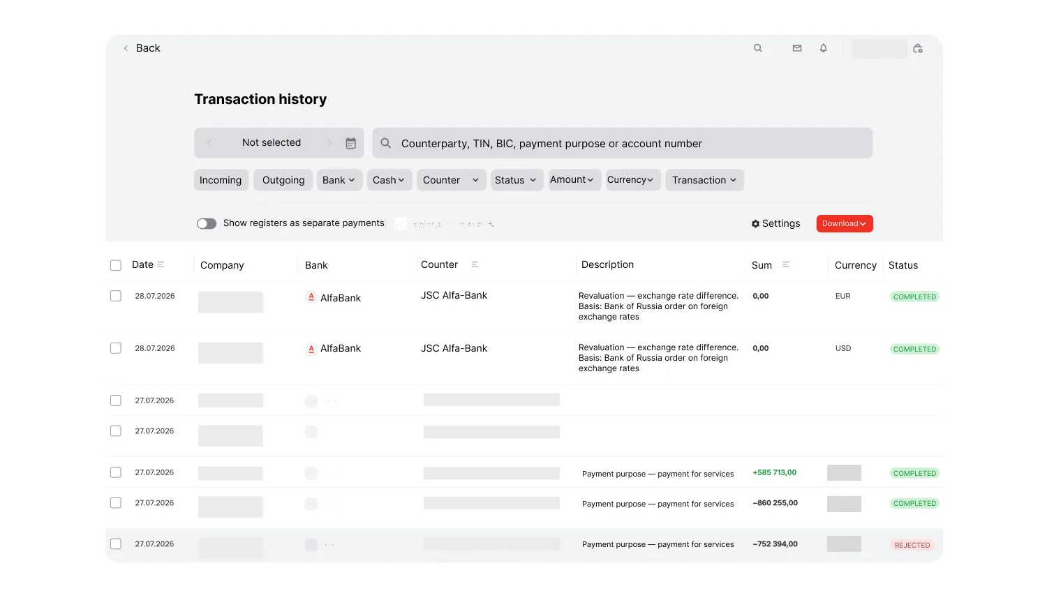Select checkbox for −752 394,00 row

116,544
